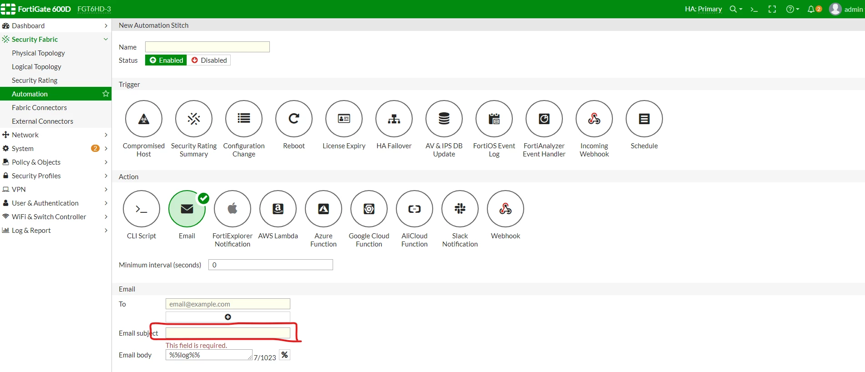Focus the Email subject field
This screenshot has width=865, height=372.
(228, 333)
